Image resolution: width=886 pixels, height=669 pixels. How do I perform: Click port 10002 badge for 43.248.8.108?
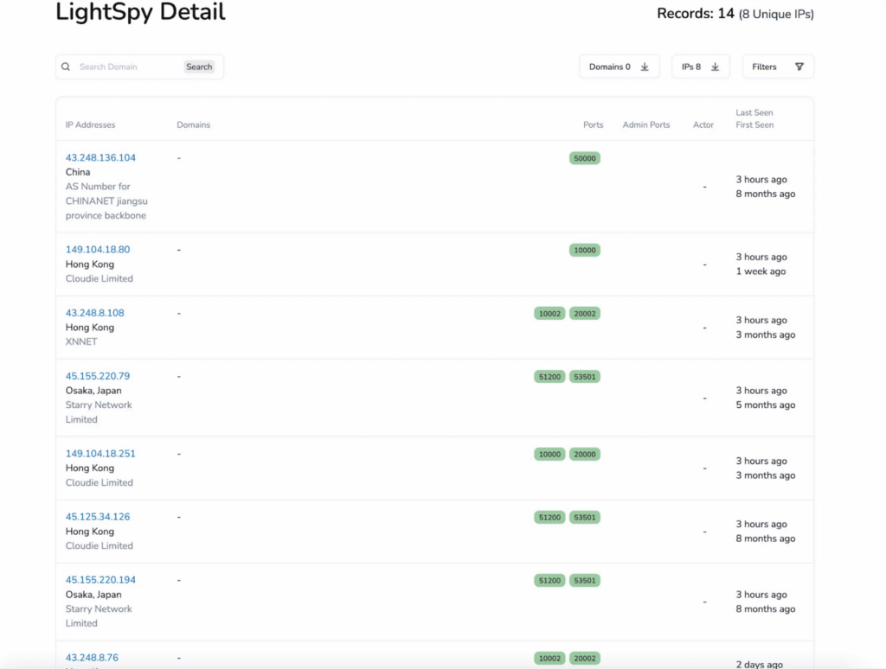tap(549, 314)
